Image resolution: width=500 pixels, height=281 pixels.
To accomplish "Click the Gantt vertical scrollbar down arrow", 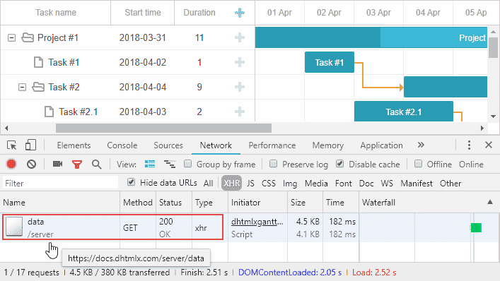I will coord(494,116).
